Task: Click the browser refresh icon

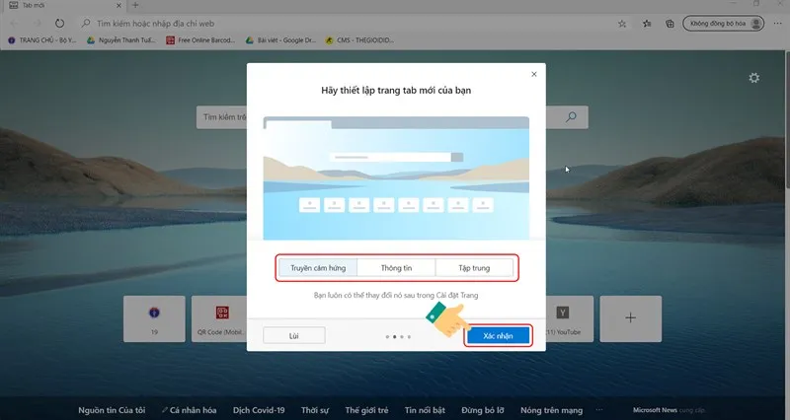Action: click(59, 23)
